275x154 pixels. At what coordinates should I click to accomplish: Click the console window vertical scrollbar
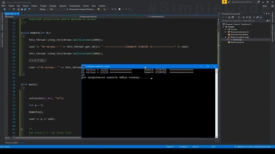point(217,103)
